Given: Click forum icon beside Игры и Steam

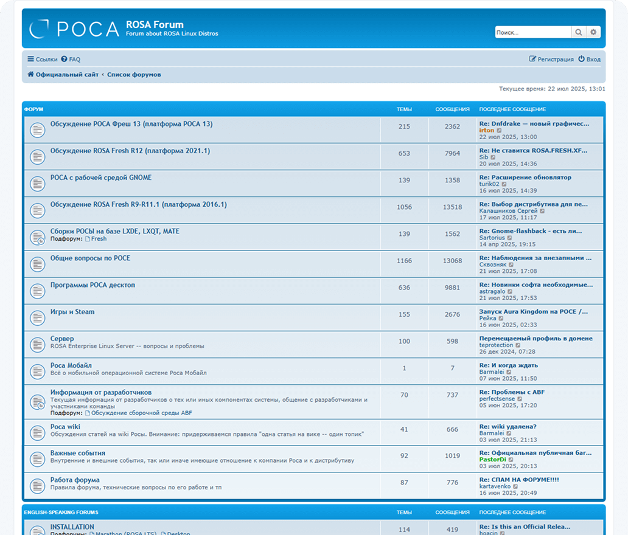Looking at the screenshot, I should pos(38,318).
